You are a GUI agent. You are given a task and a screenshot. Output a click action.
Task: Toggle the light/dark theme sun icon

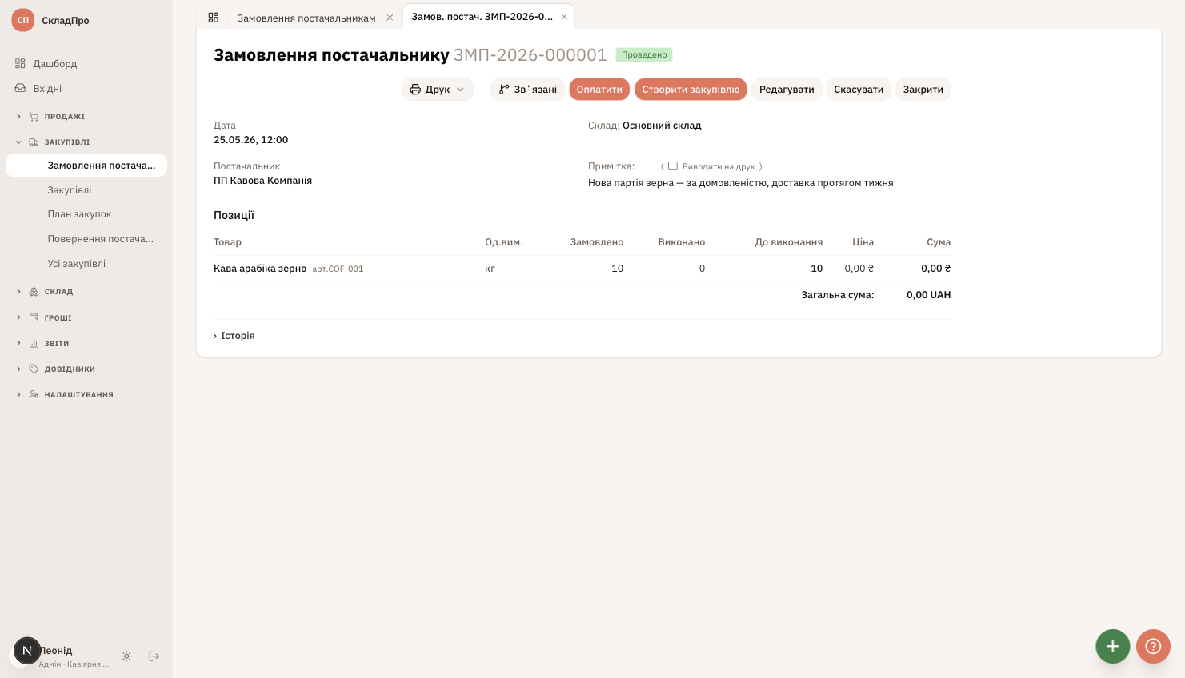pyautogui.click(x=126, y=656)
